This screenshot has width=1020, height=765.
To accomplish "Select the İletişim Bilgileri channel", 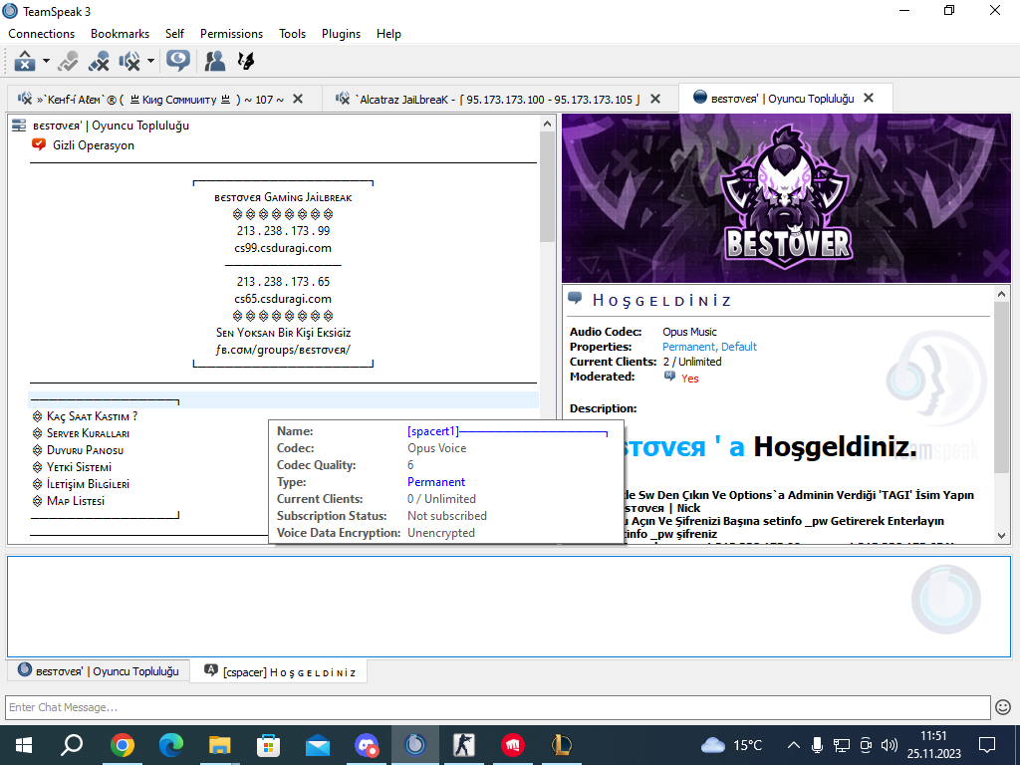I will (x=88, y=484).
